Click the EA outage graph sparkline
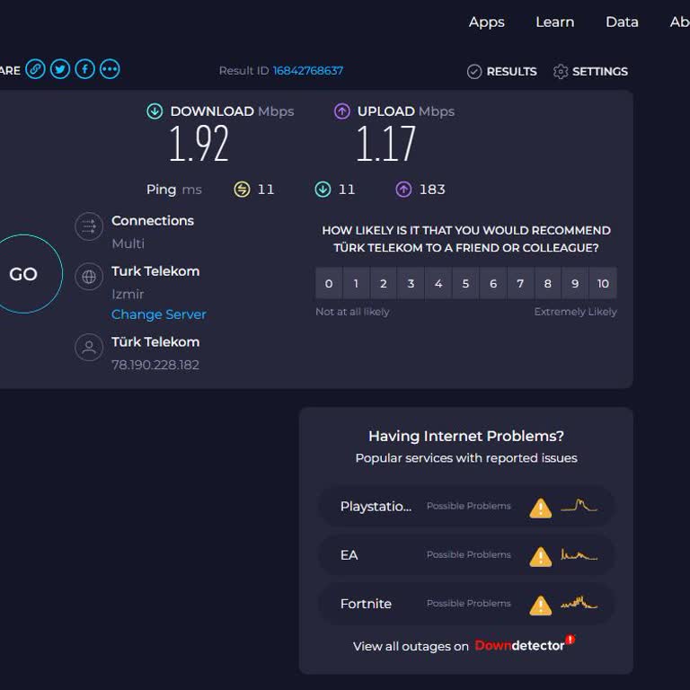Screen dimensions: 690x690 (579, 554)
